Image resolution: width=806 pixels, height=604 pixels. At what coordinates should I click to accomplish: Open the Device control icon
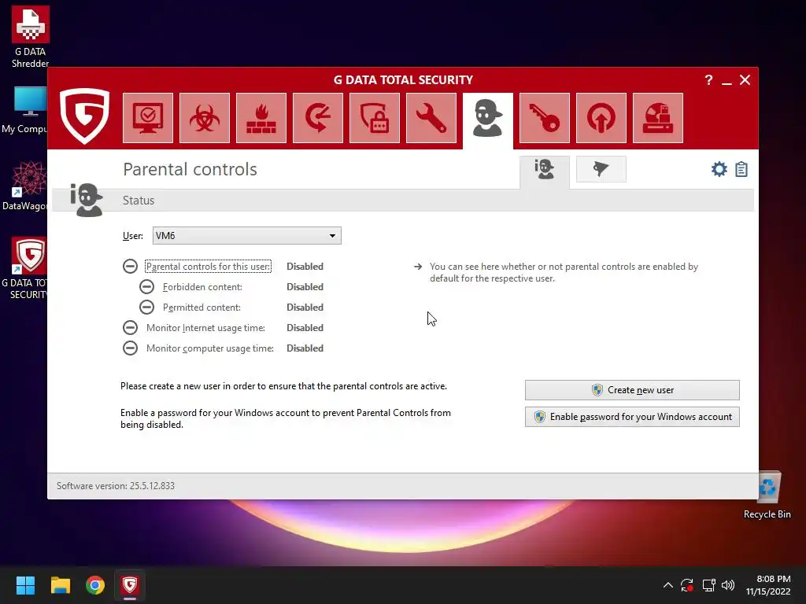pos(658,118)
